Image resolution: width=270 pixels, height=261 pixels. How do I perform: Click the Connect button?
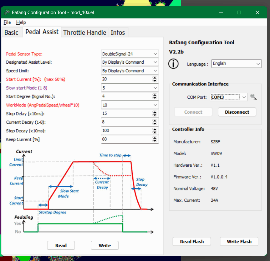click(x=193, y=112)
